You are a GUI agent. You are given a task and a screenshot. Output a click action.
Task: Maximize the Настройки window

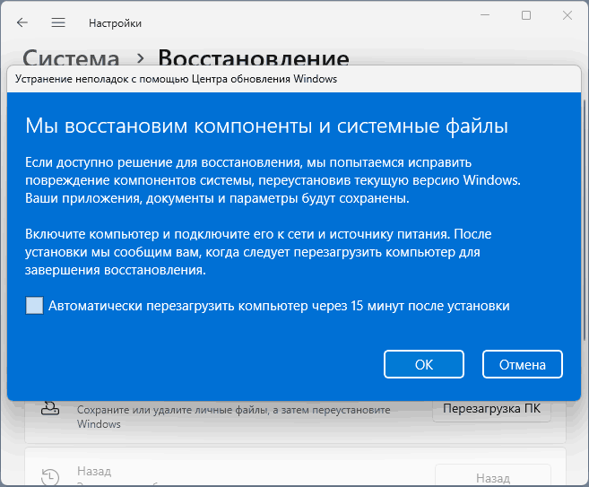tap(526, 15)
